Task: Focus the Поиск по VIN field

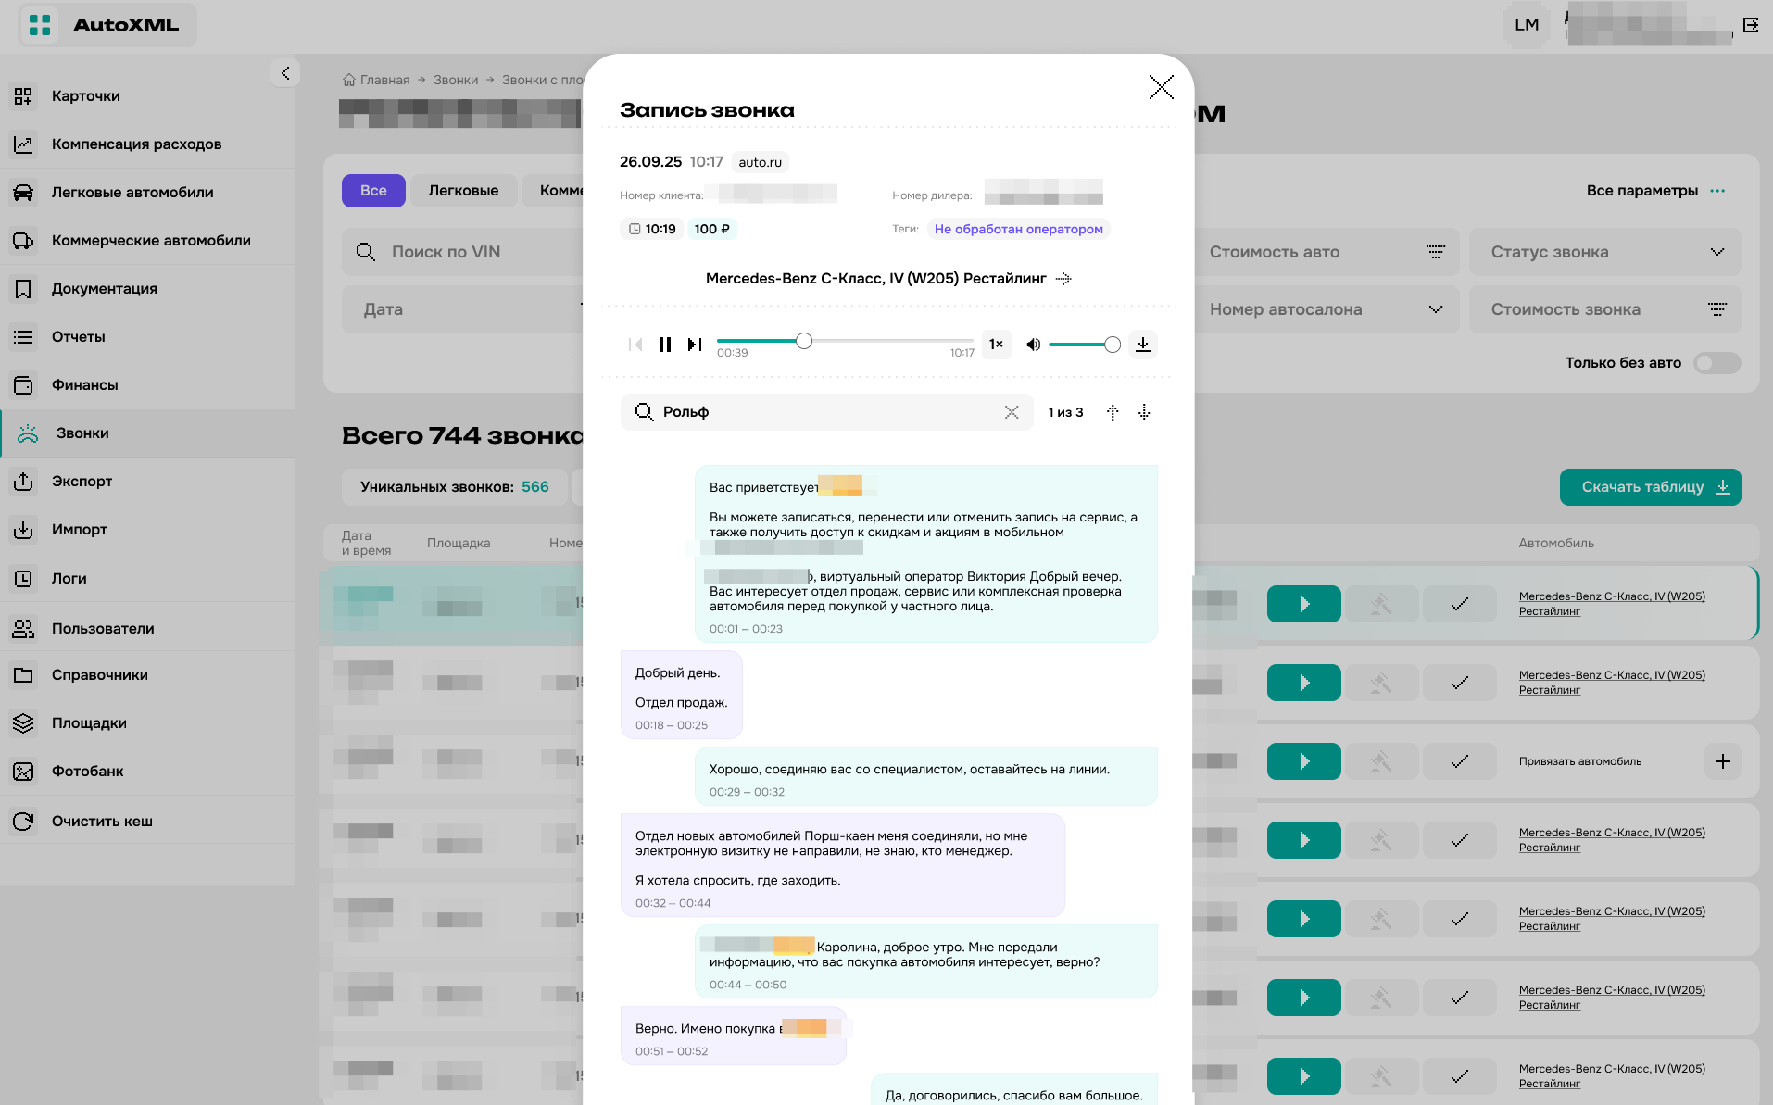Action: [x=463, y=252]
